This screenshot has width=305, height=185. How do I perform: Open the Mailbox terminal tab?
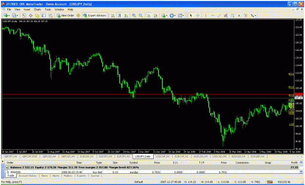tap(68, 176)
